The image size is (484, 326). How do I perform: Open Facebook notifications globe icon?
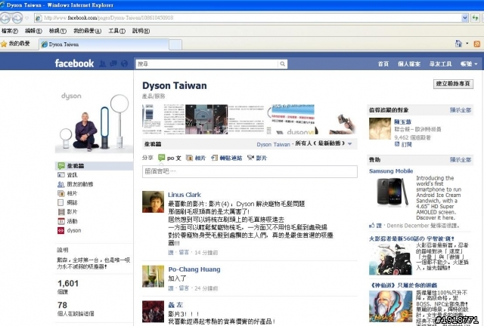click(124, 64)
